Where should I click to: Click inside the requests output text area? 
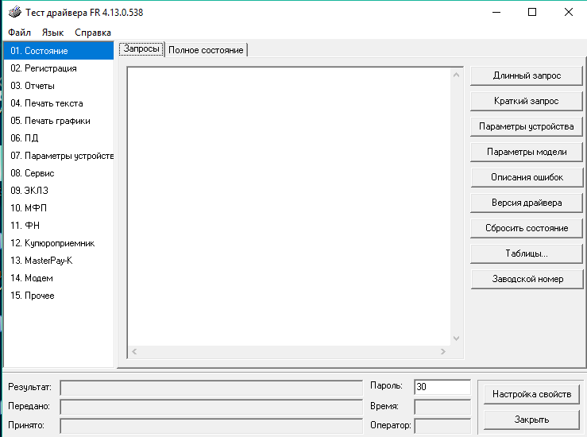tap(289, 207)
